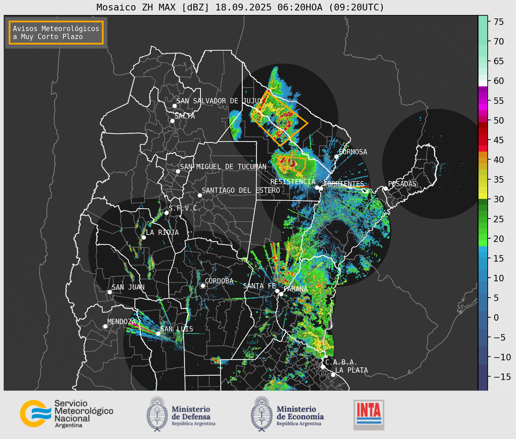Click the CORDOBA city label
This screenshot has height=439, width=516.
click(x=219, y=281)
